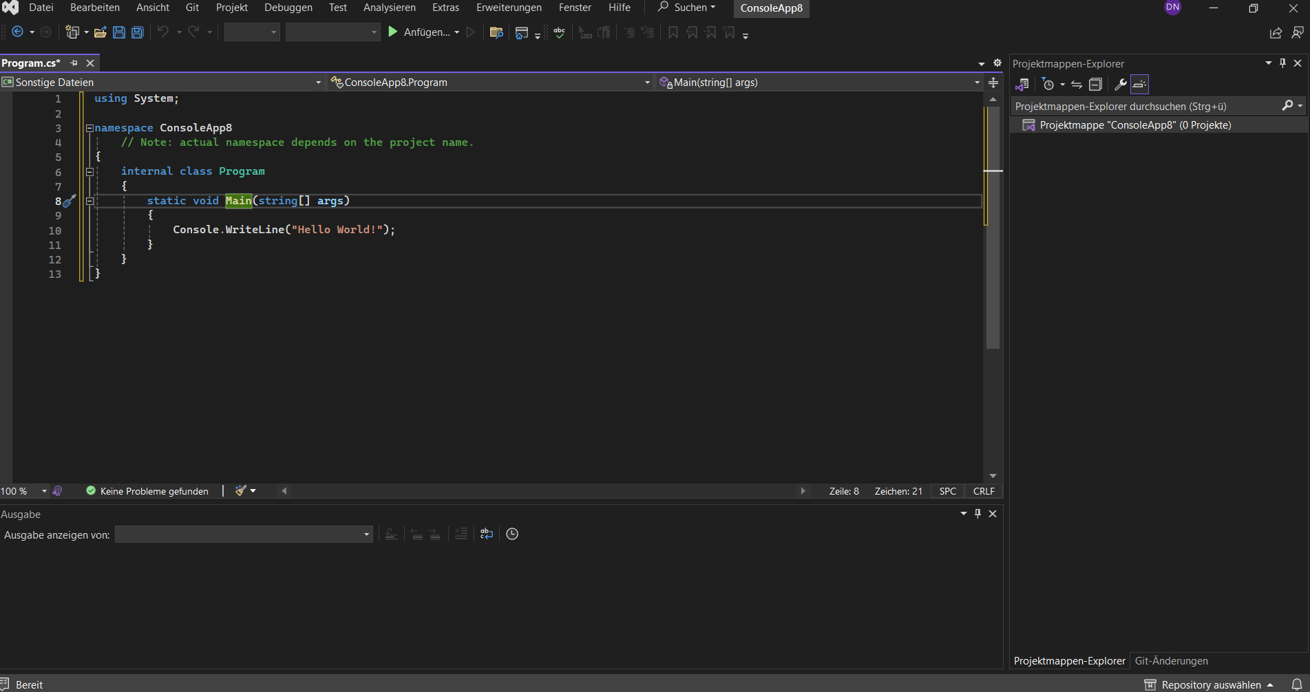1310x692 pixels.
Task: Open the Debuggen menu
Action: coord(288,8)
